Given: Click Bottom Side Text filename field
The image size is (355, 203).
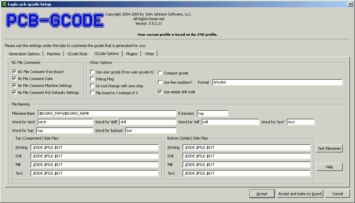Looking at the screenshot, I should (x=246, y=173).
